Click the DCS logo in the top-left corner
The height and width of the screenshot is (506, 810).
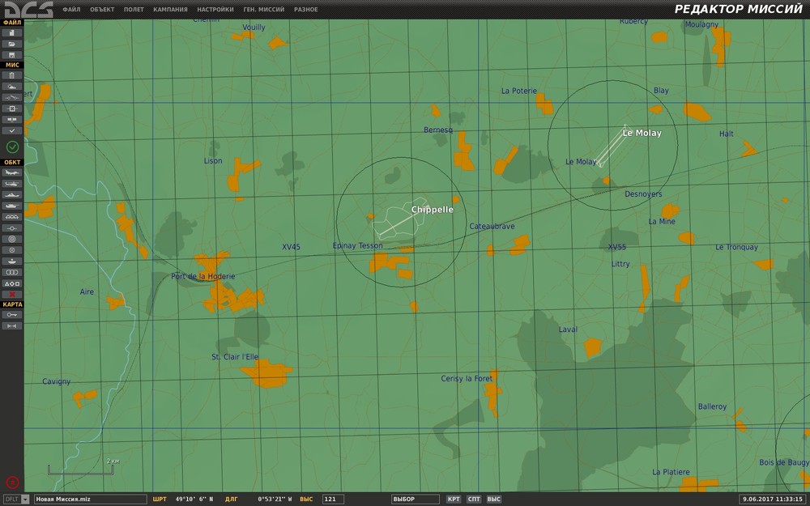(x=28, y=9)
